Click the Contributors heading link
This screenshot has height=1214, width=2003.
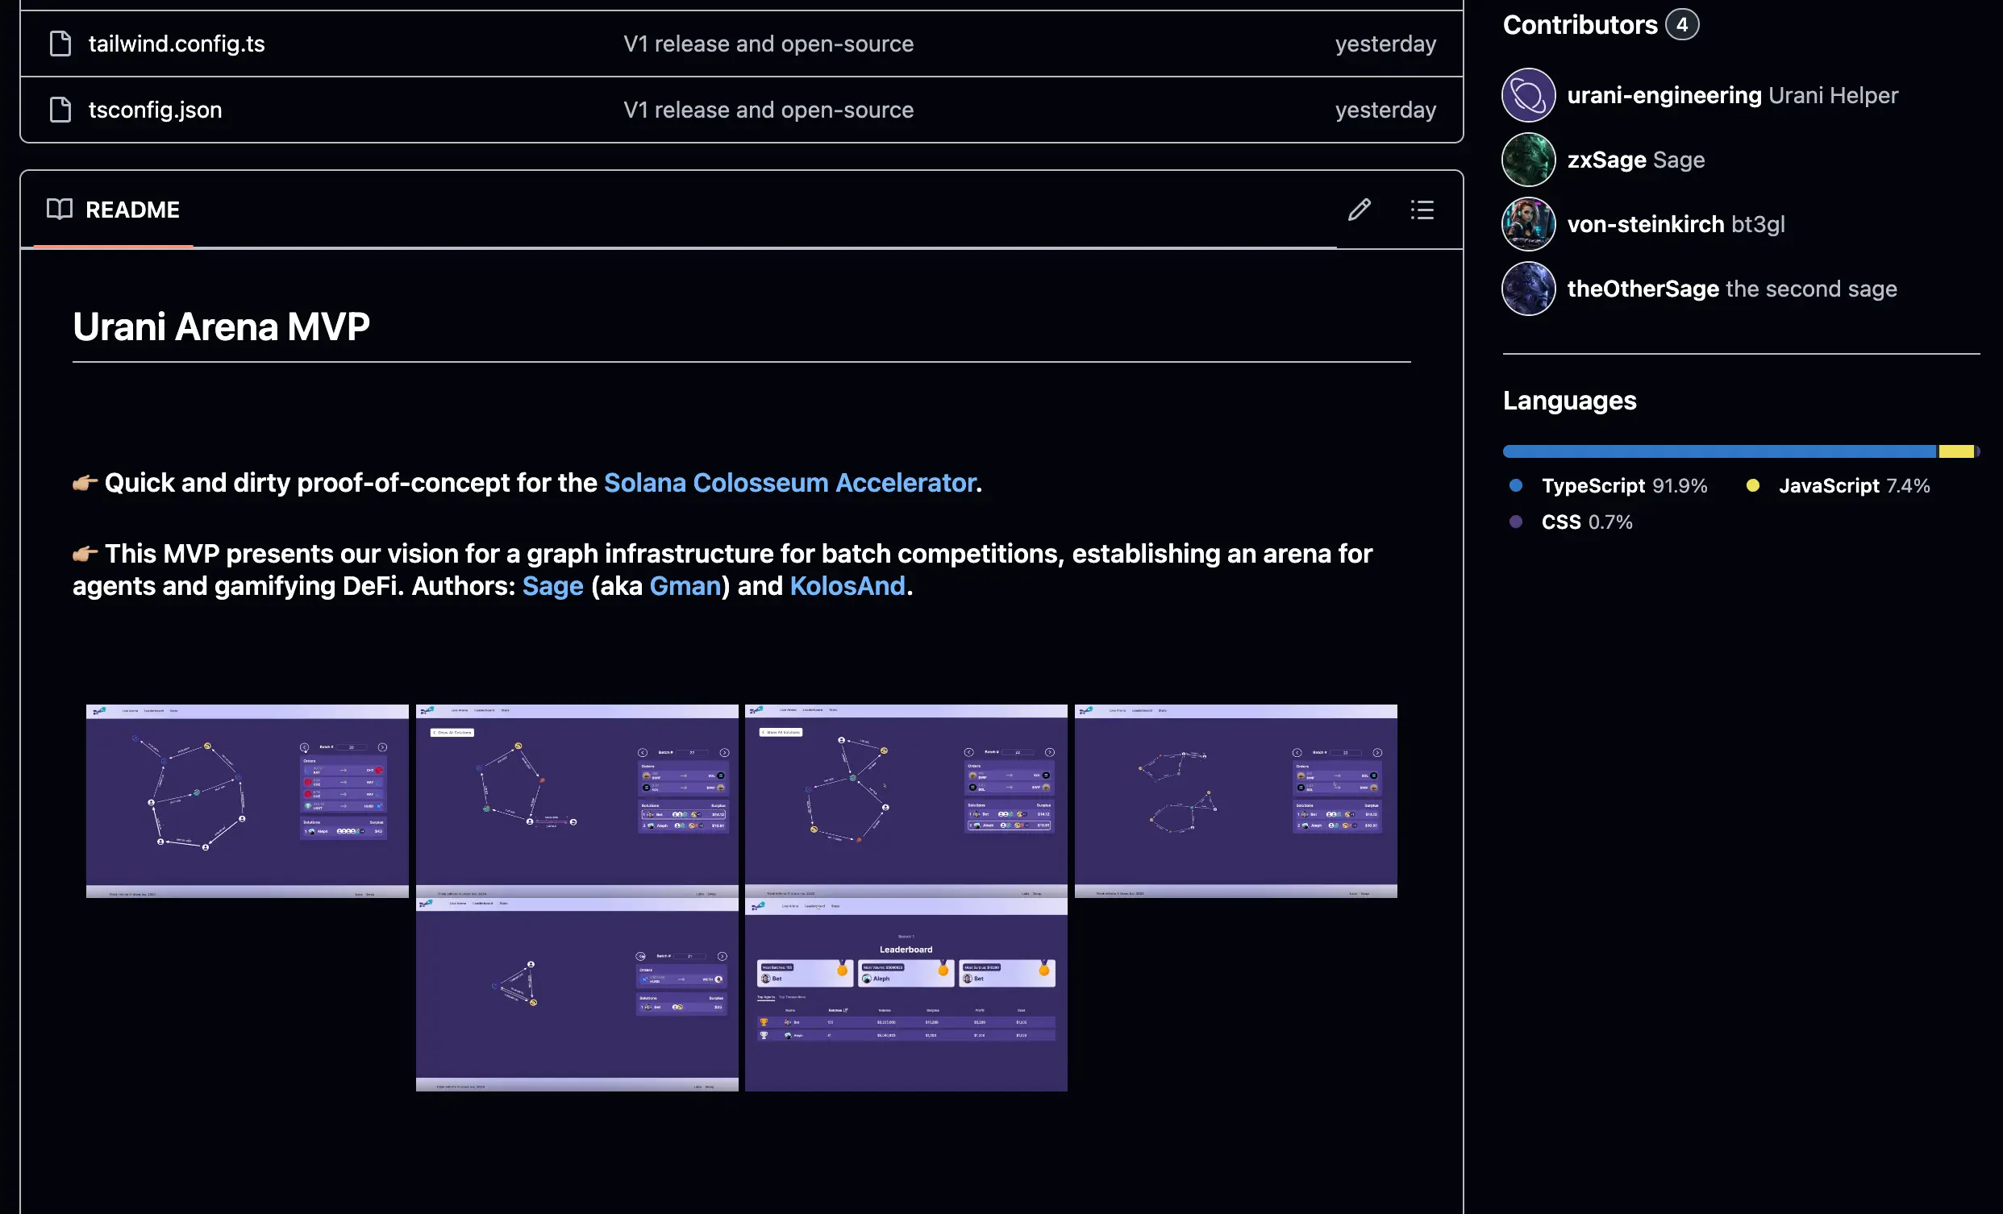click(x=1580, y=25)
